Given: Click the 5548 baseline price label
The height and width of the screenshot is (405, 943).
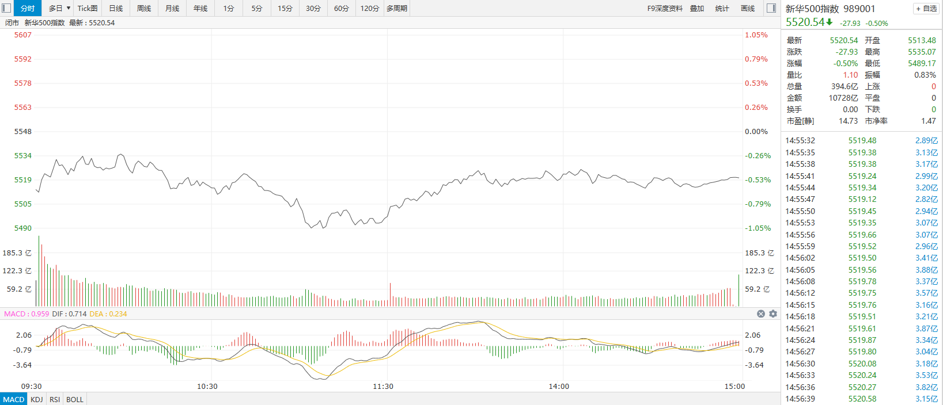Looking at the screenshot, I should [23, 131].
